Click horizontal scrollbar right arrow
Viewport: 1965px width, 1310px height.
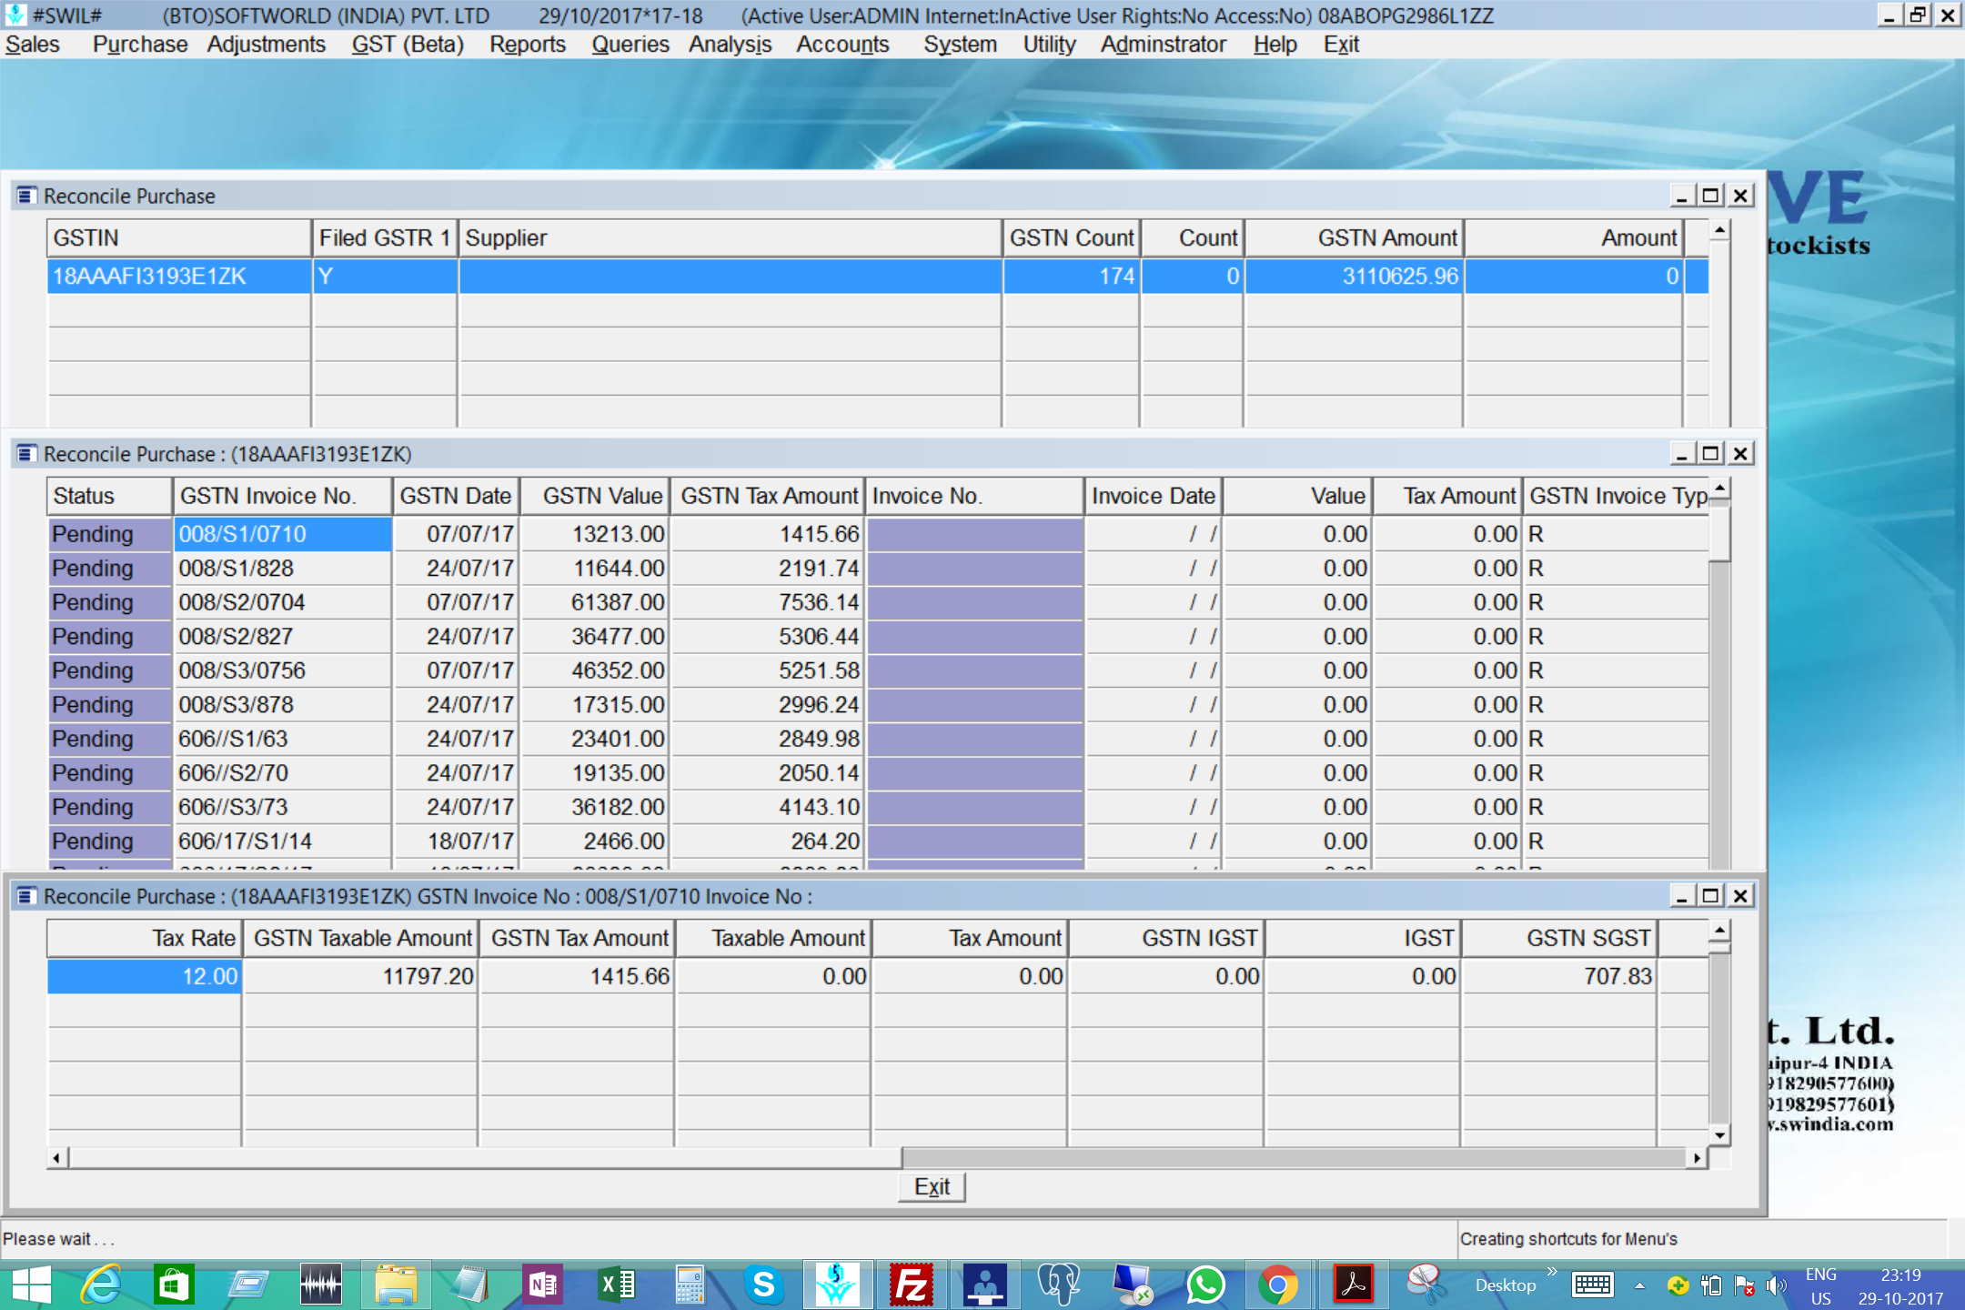click(x=1697, y=1158)
